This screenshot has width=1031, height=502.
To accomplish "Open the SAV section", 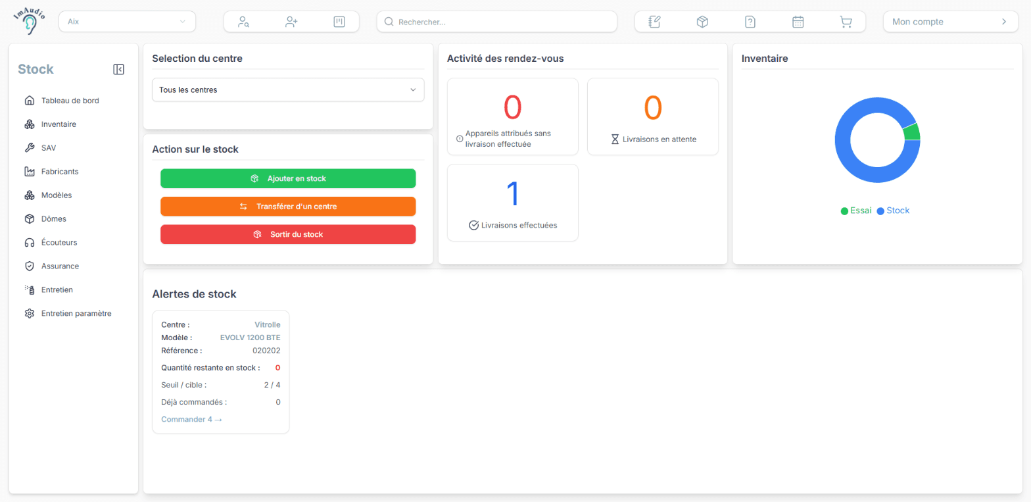I will (49, 148).
